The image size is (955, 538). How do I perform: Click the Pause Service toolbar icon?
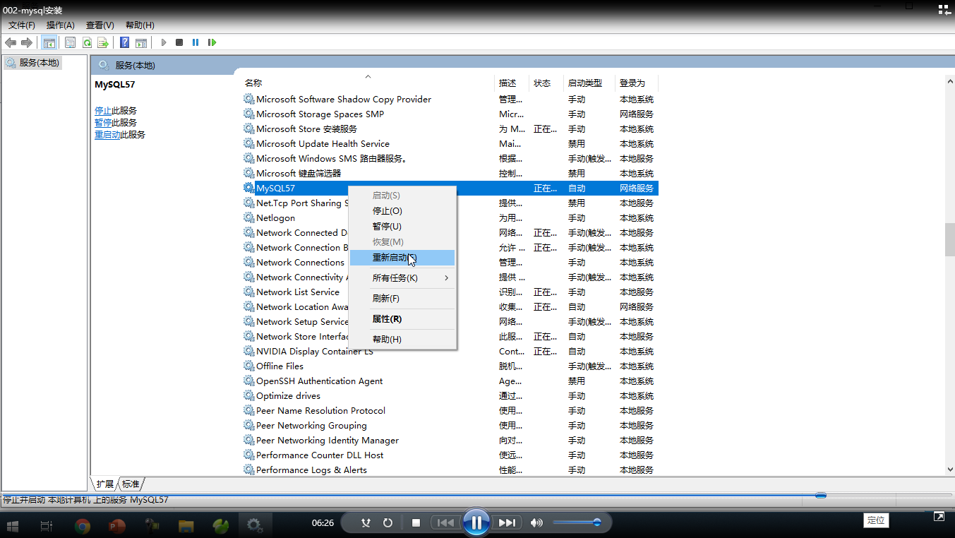pos(196,42)
